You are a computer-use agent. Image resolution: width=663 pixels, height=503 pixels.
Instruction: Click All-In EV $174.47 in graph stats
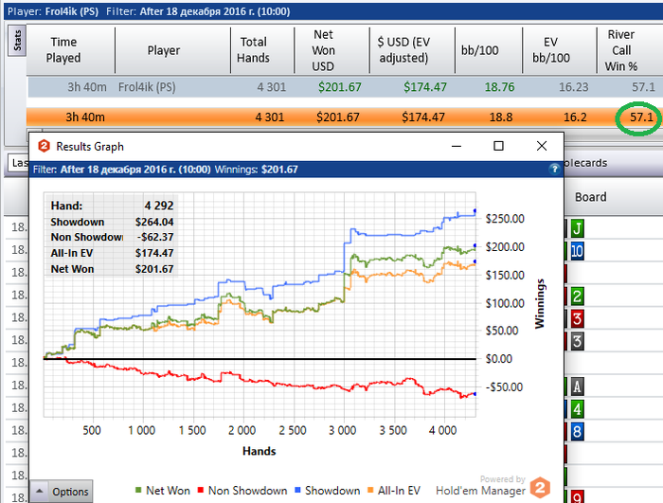[154, 253]
